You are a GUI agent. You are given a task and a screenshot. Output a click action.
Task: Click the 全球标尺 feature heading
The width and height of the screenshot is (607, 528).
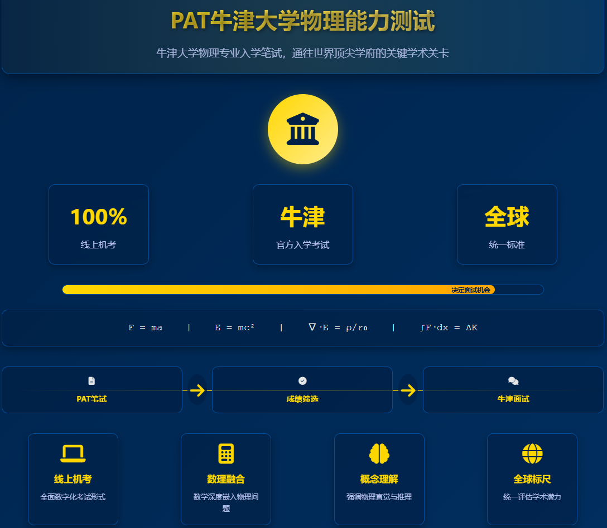click(x=532, y=480)
